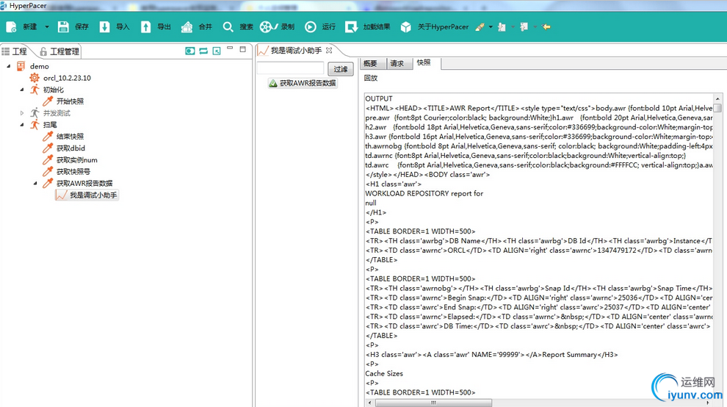Image resolution: width=727 pixels, height=407 pixels.
Task: Open the dropdown beside the pencil icon
Action: (491, 27)
